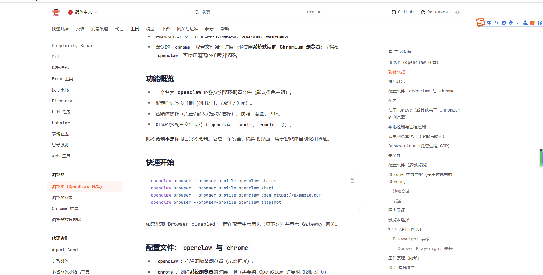
Task: Copy the quick start code block
Action: pyautogui.click(x=352, y=180)
